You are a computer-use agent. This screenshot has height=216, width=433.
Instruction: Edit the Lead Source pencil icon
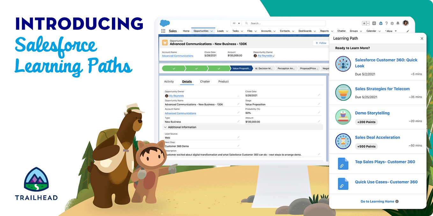tap(238, 137)
